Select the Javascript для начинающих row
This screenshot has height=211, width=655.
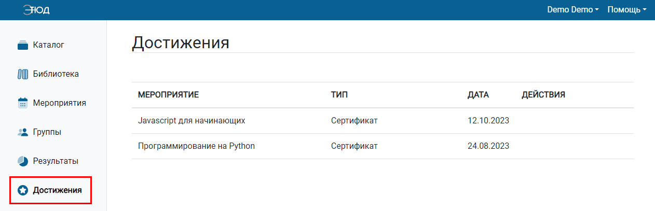coord(383,121)
